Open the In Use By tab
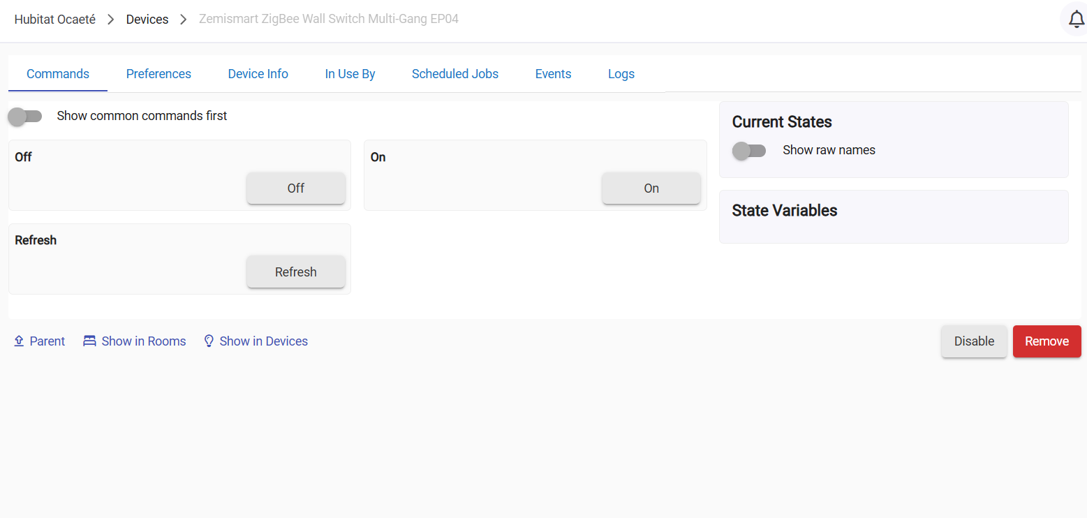Screen dimensions: 1087x518 [350, 74]
